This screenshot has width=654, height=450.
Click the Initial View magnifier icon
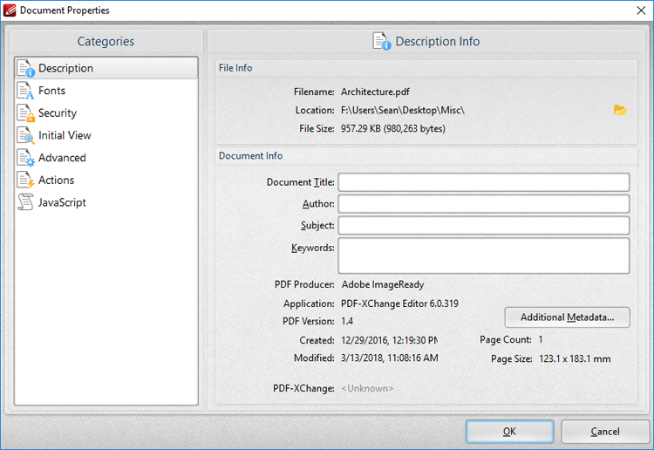[26, 135]
